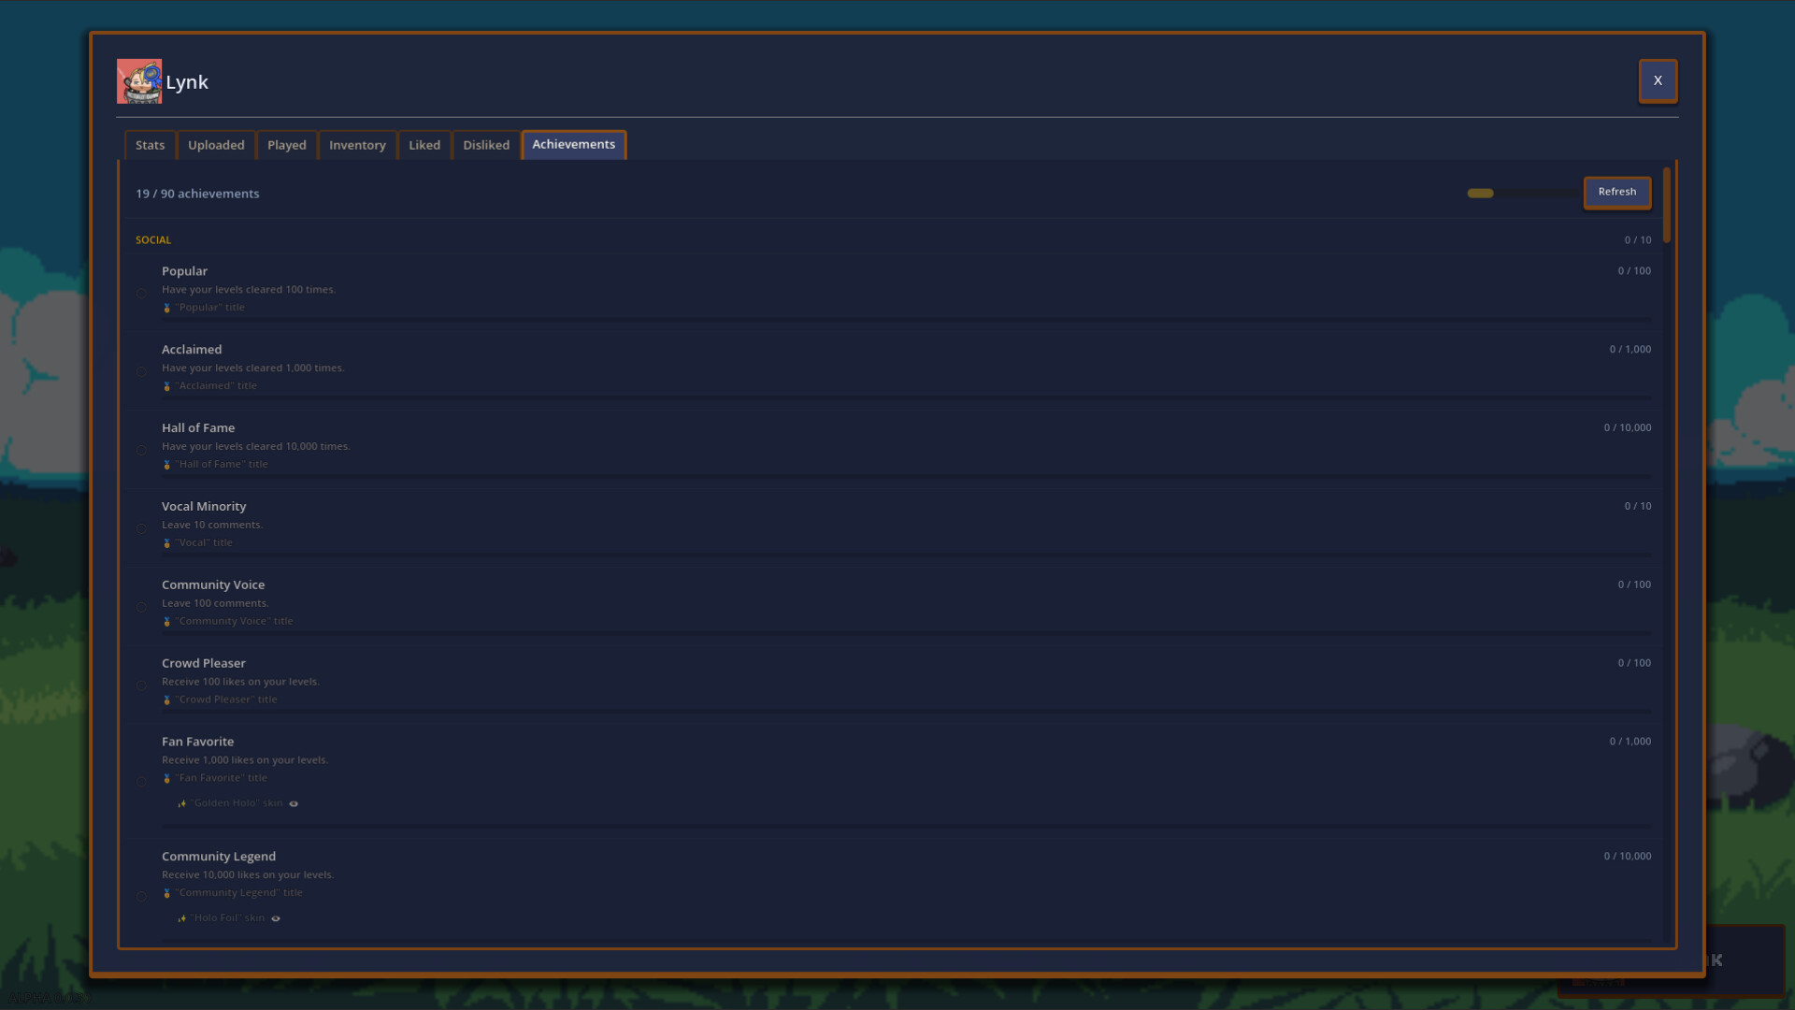Switch to the Inventory tab
1795x1010 pixels.
[357, 145]
